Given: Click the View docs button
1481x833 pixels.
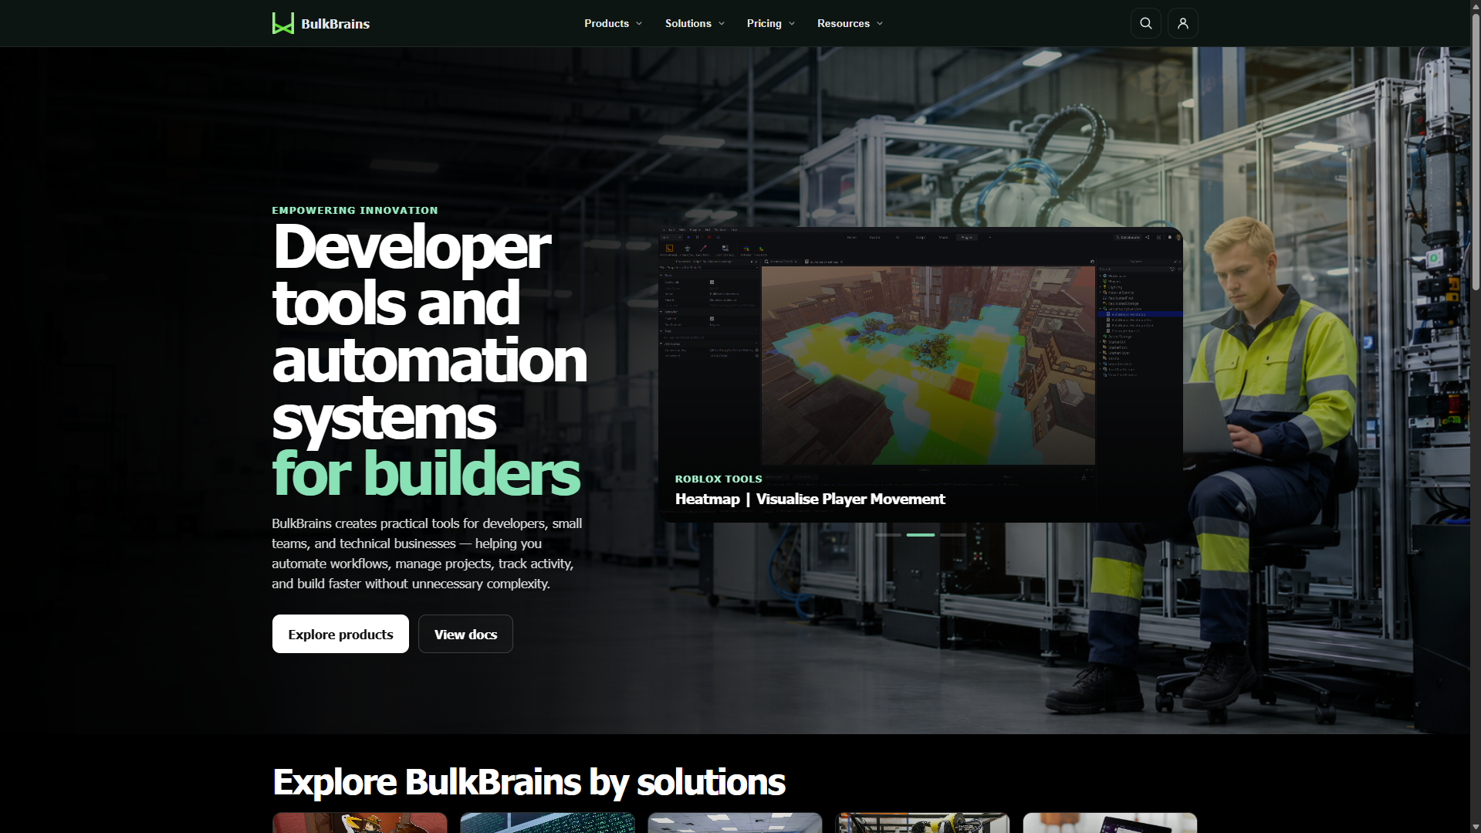Looking at the screenshot, I should 465,634.
